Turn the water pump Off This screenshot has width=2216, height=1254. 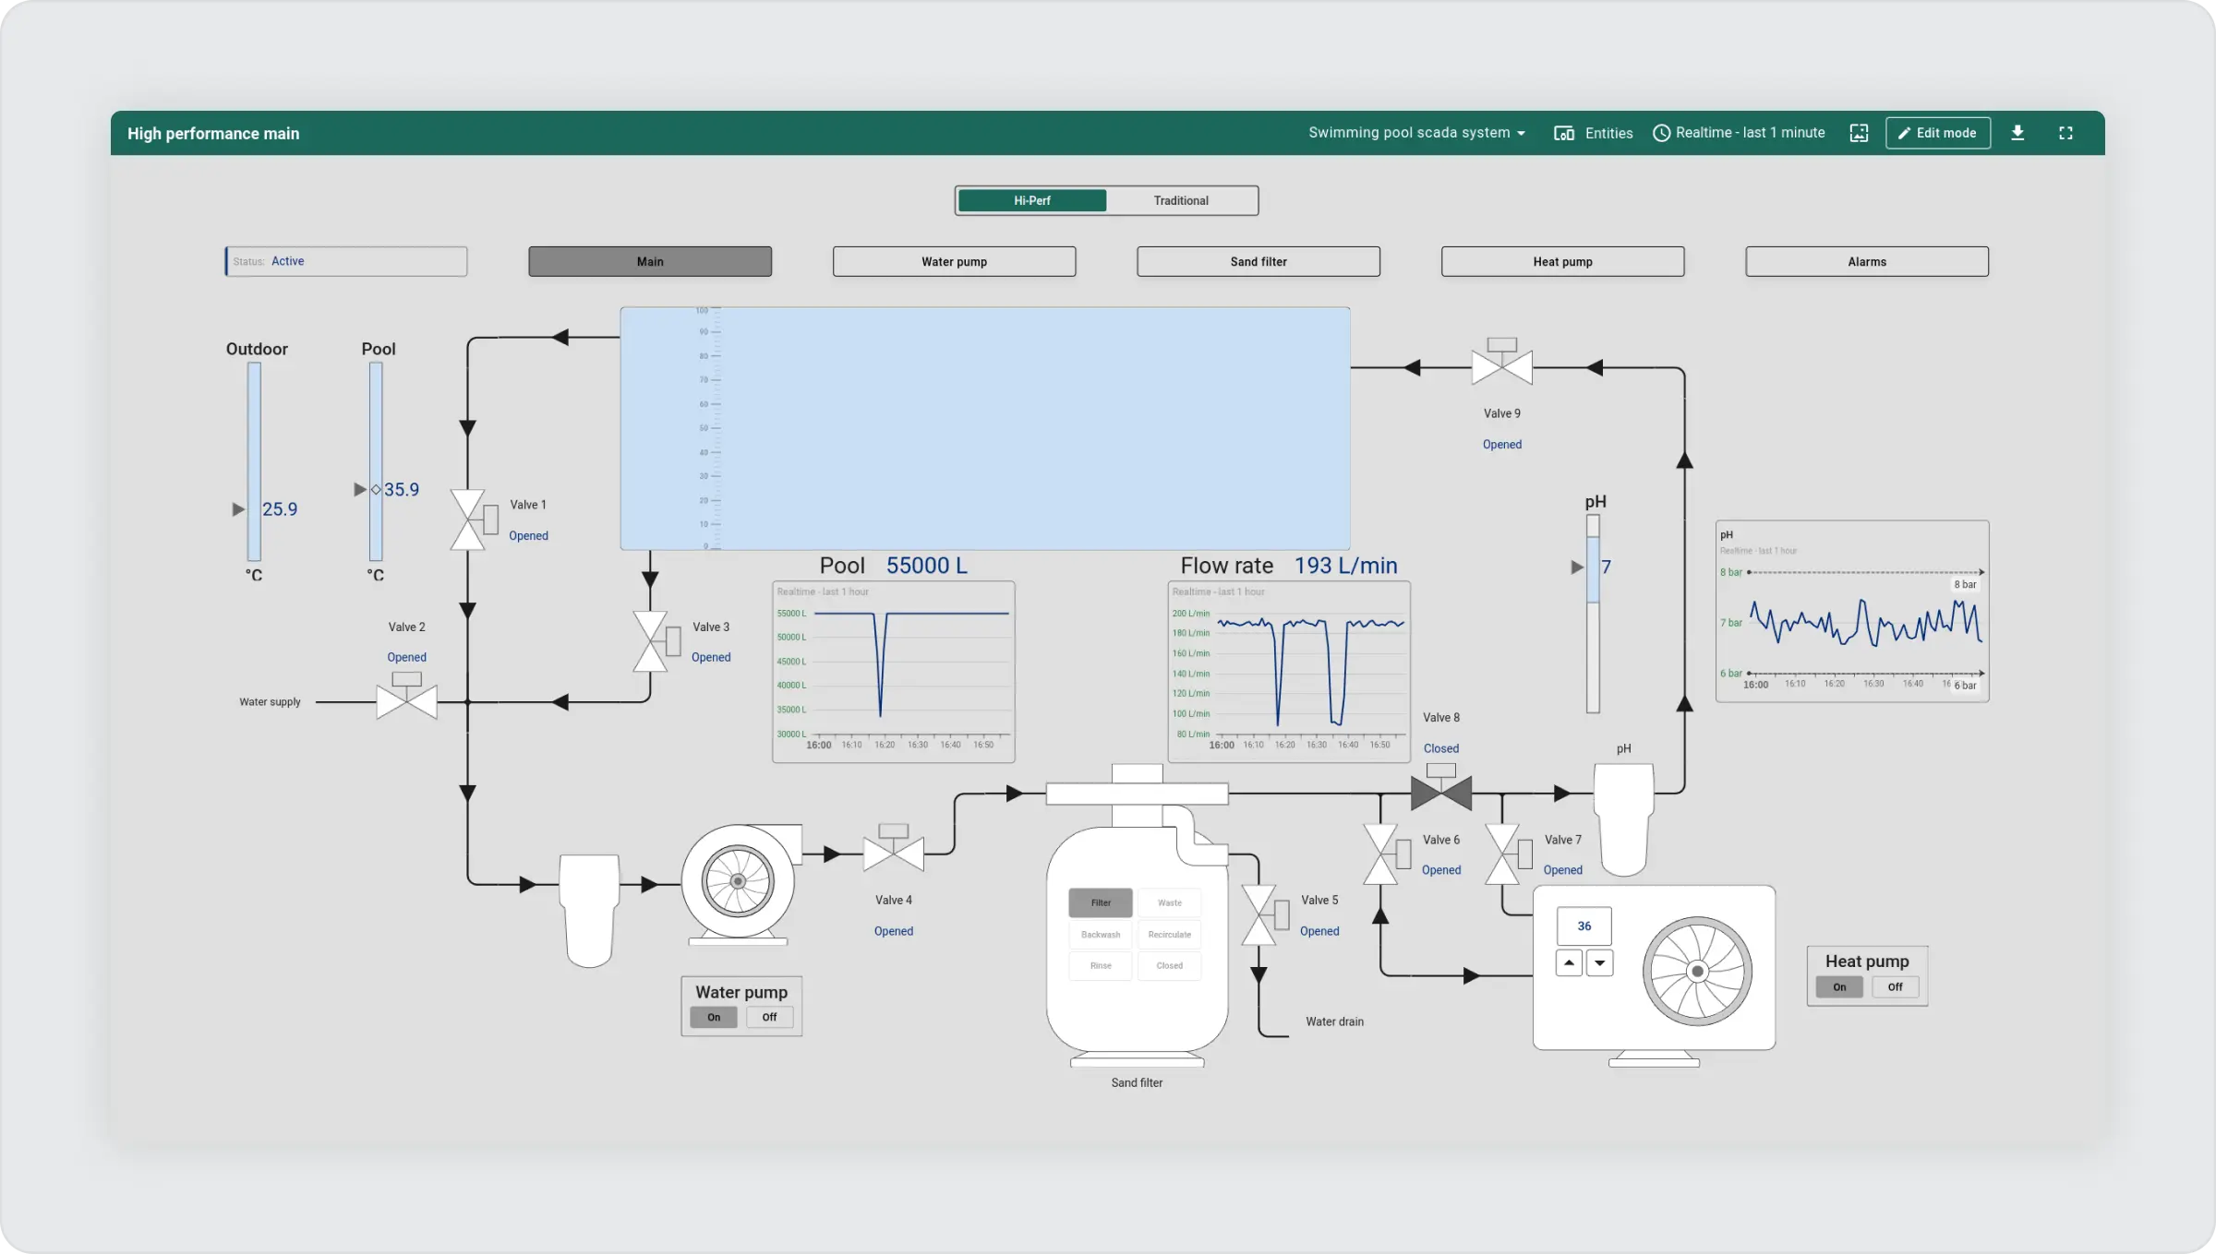[769, 1017]
